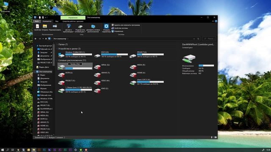The width and height of the screenshot is (271, 152).
Task: Select the Yandex_Disk network drive
Action: (75, 66)
